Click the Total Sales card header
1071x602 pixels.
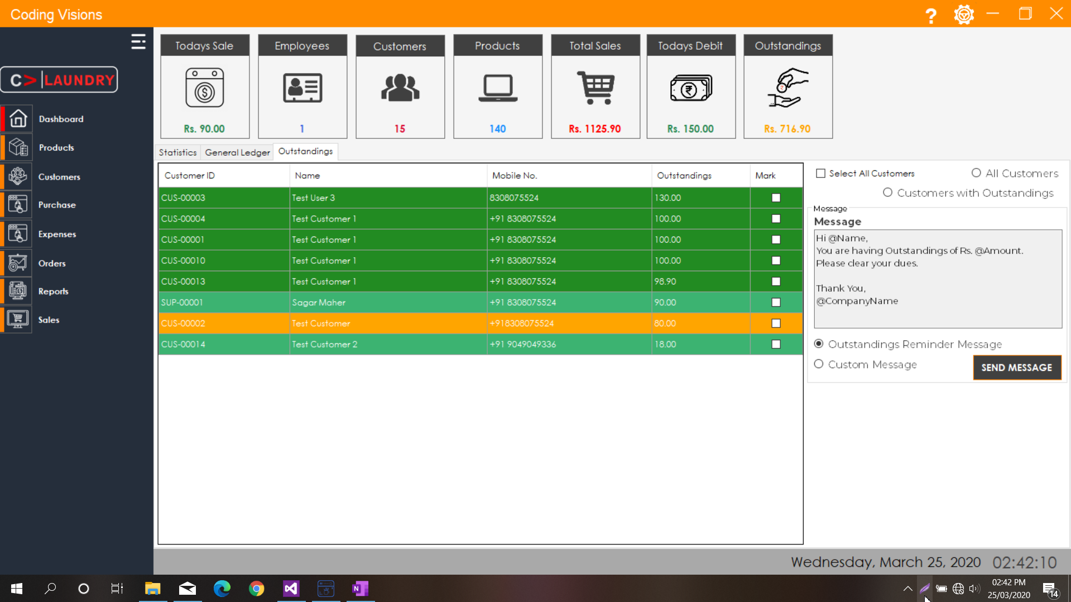point(595,46)
